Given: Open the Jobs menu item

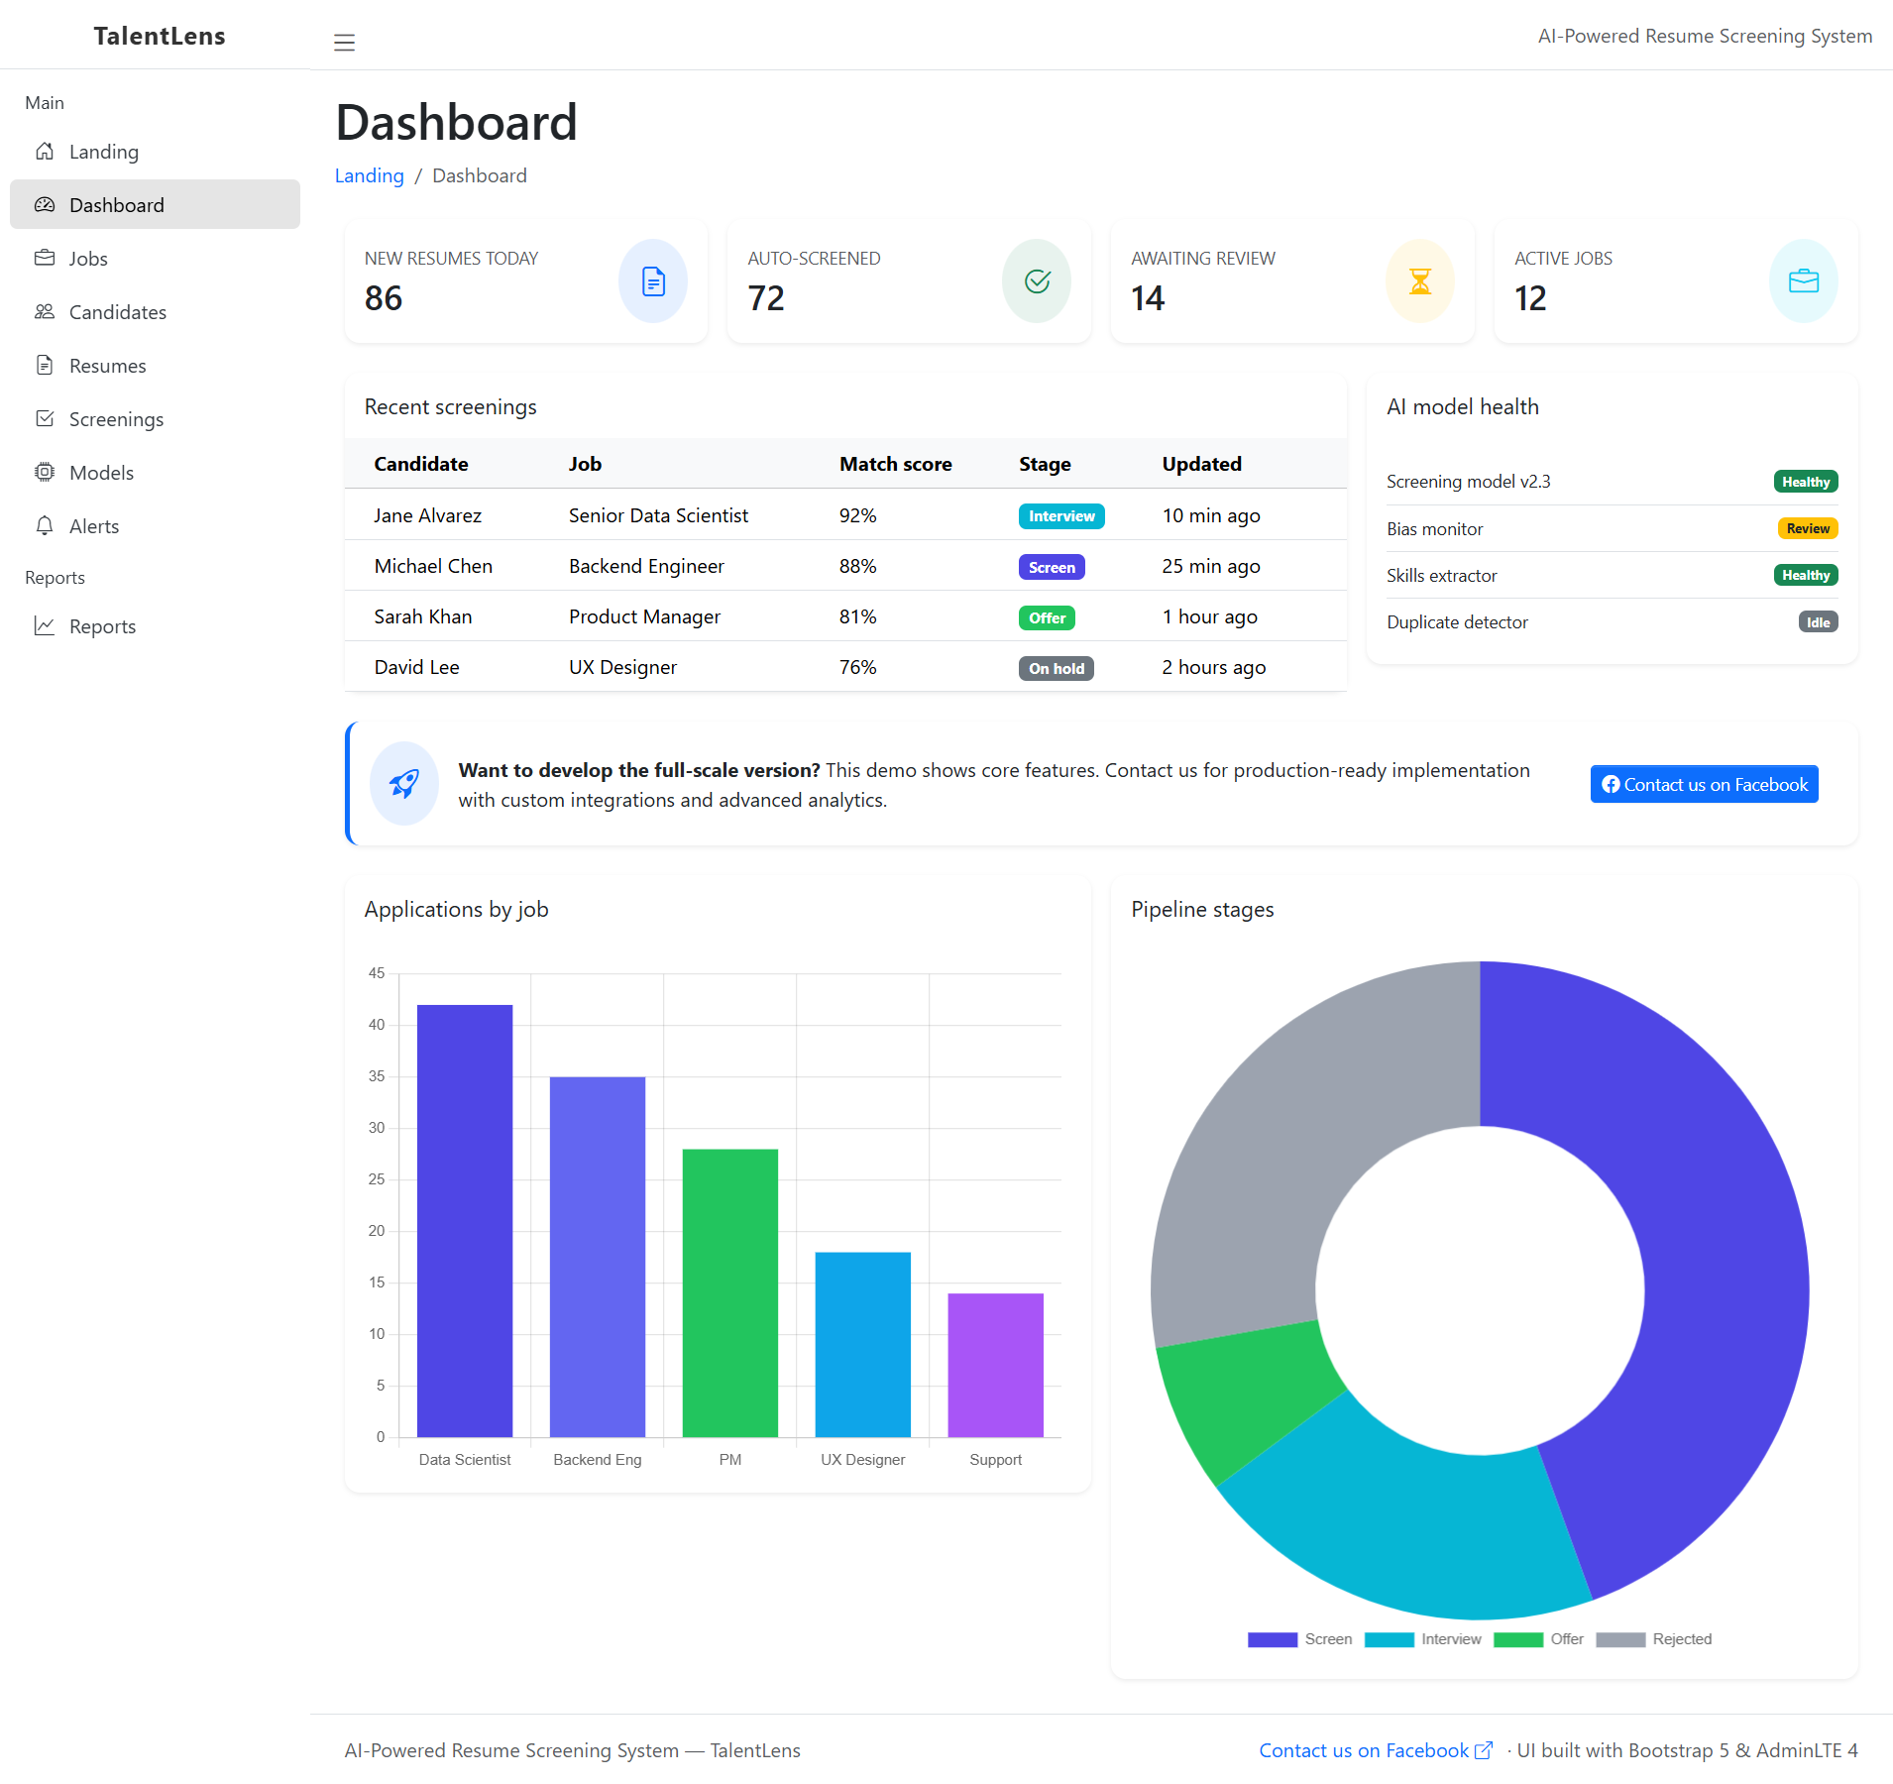Looking at the screenshot, I should pos(87,258).
